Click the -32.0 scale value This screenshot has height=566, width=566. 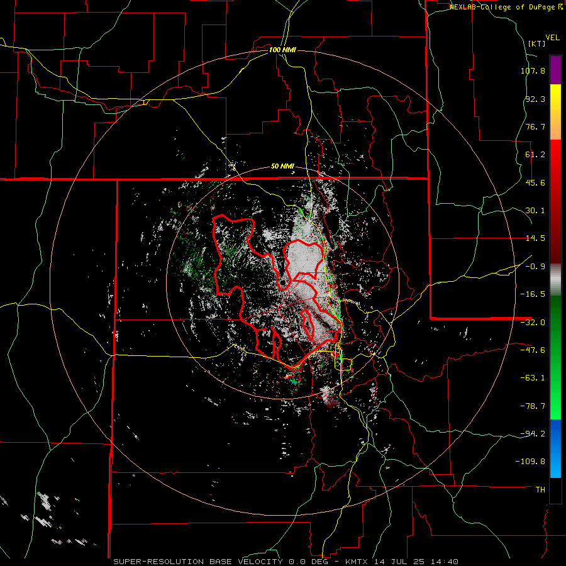tap(533, 323)
